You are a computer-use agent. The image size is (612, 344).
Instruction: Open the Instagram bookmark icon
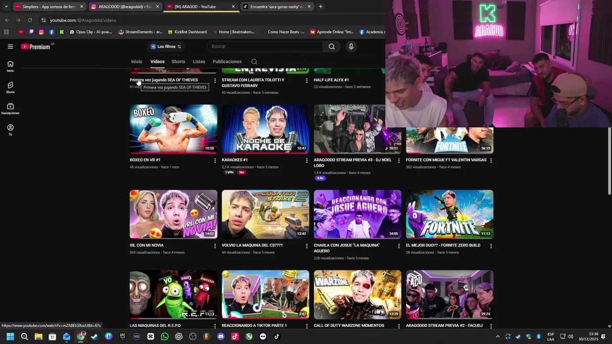[x=41, y=32]
